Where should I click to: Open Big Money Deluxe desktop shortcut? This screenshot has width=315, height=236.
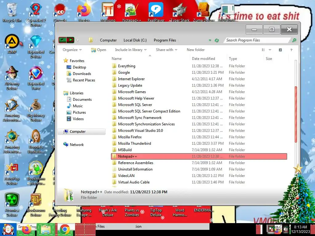pyautogui.click(x=36, y=110)
